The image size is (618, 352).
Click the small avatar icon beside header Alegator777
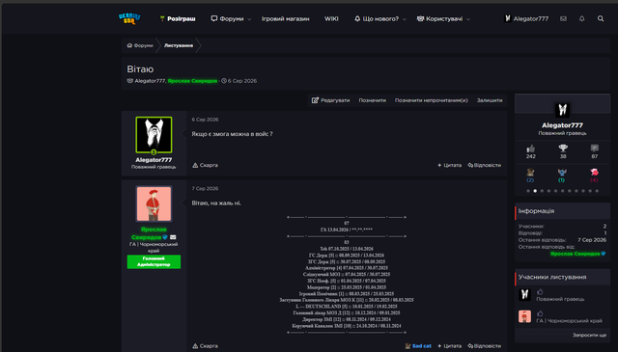508,18
